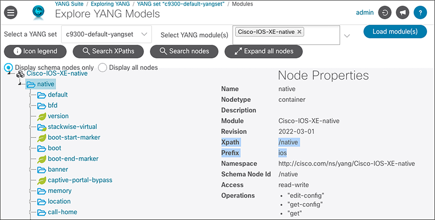The height and width of the screenshot is (220, 435).
Task: Open the hamburger main menu
Action: 11,13
